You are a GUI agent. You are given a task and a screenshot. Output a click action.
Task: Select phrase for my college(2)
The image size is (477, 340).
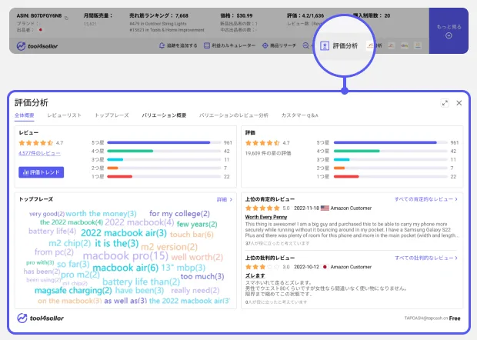coord(179,214)
